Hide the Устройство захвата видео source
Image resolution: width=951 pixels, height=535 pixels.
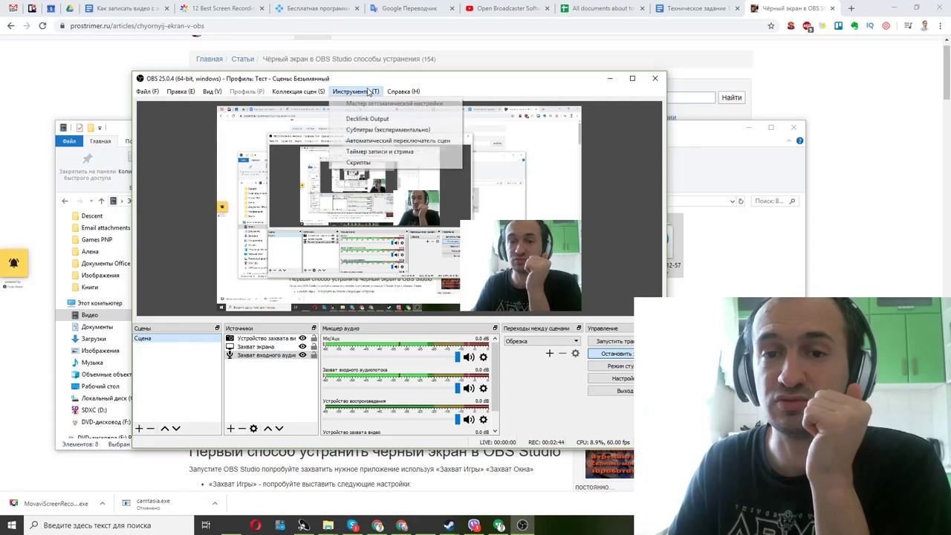302,338
